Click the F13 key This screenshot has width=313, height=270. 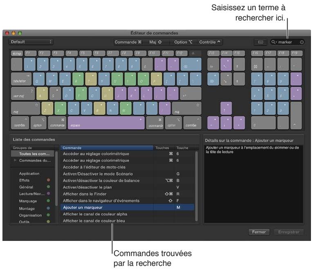click(x=214, y=53)
